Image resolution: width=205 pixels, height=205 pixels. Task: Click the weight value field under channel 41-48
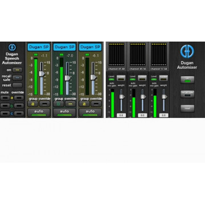coord(121,115)
